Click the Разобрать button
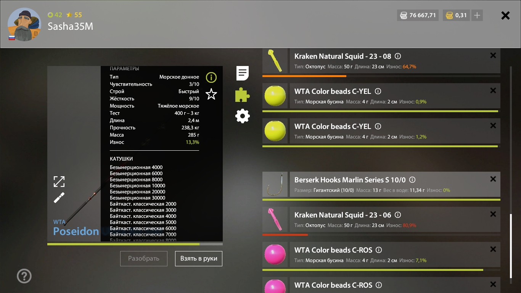 [x=144, y=259]
